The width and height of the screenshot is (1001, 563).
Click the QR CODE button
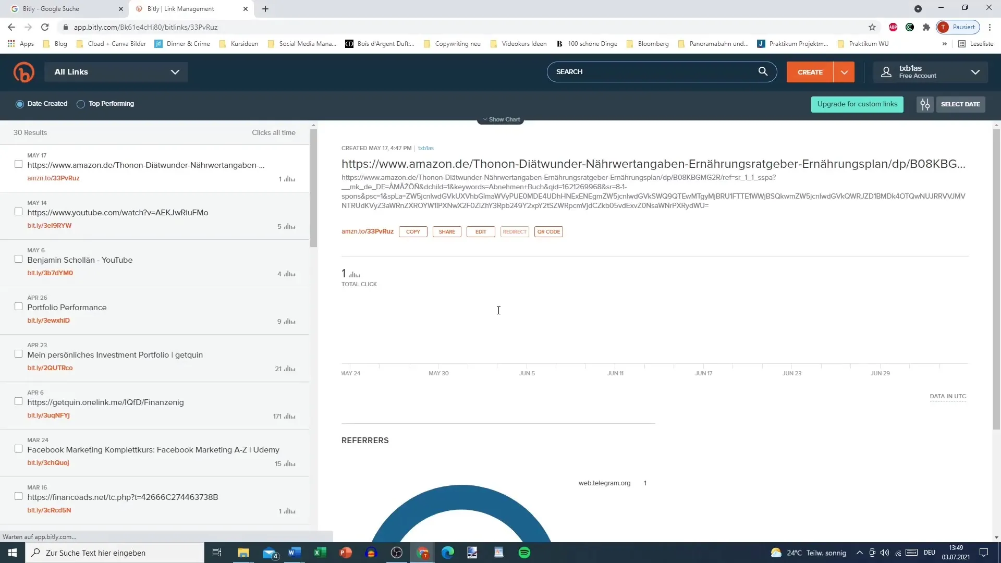[548, 232]
